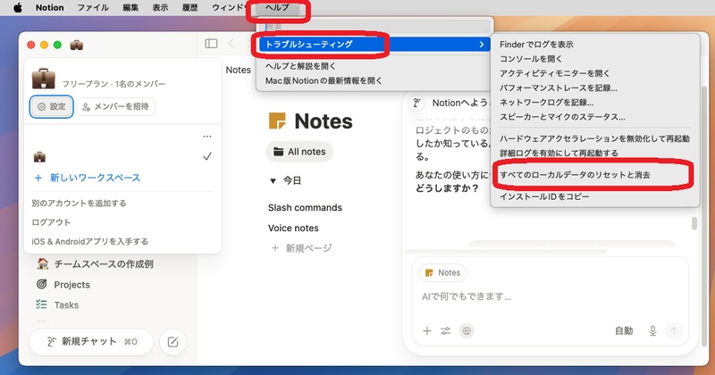Click the Notes breadcrumb
Screen dimensions: 715x375
pos(238,70)
